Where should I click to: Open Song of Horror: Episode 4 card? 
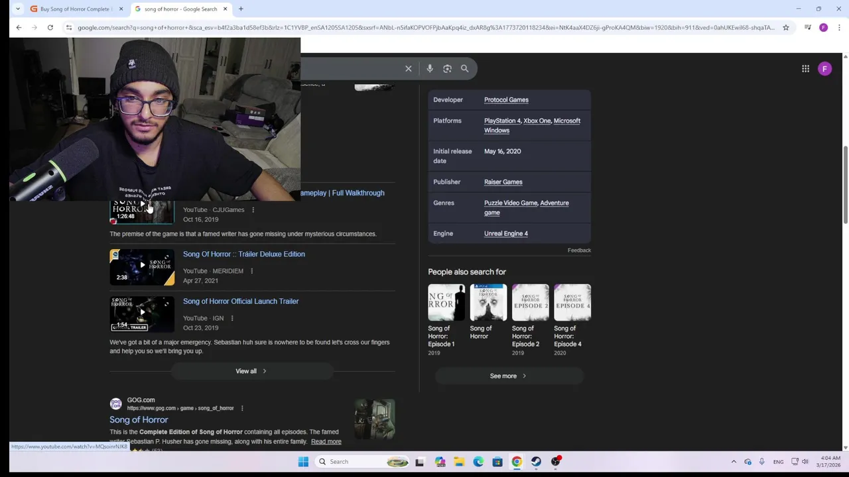pos(572,320)
